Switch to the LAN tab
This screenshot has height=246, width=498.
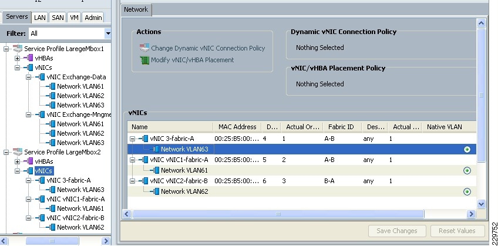click(40, 18)
